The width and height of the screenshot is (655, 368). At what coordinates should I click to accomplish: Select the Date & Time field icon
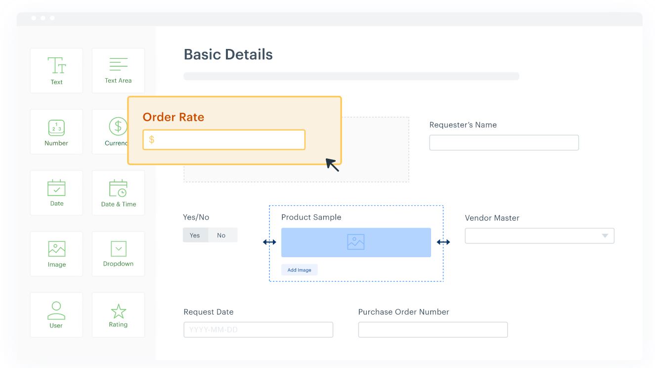(118, 192)
